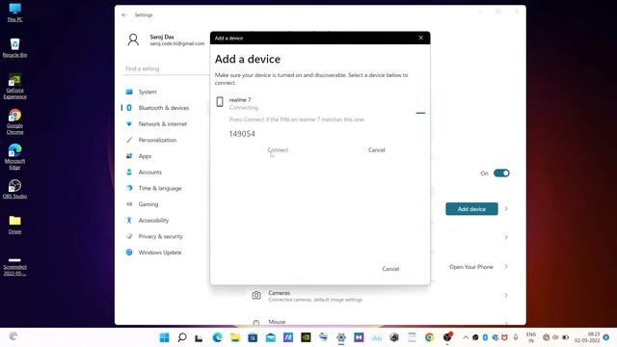This screenshot has width=617, height=347.
Task: Select GeForce Experience desktop icon
Action: [x=15, y=86]
